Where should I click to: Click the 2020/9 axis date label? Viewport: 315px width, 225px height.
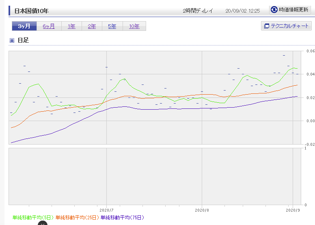coord(293,210)
